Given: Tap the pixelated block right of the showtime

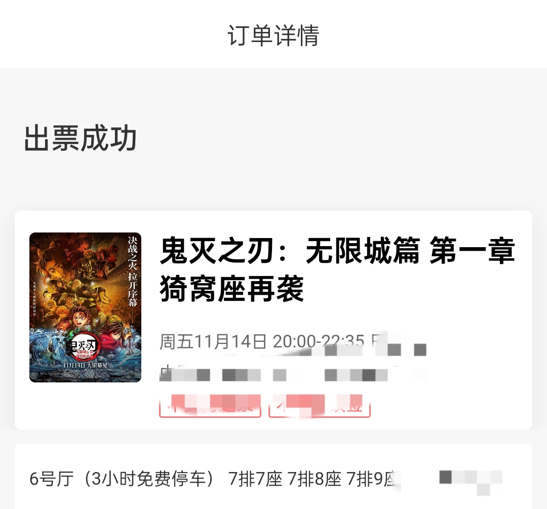Looking at the screenshot, I should point(401,344).
